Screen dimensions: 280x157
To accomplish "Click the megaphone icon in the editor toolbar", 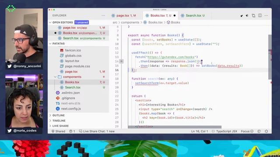I will click(247, 16).
